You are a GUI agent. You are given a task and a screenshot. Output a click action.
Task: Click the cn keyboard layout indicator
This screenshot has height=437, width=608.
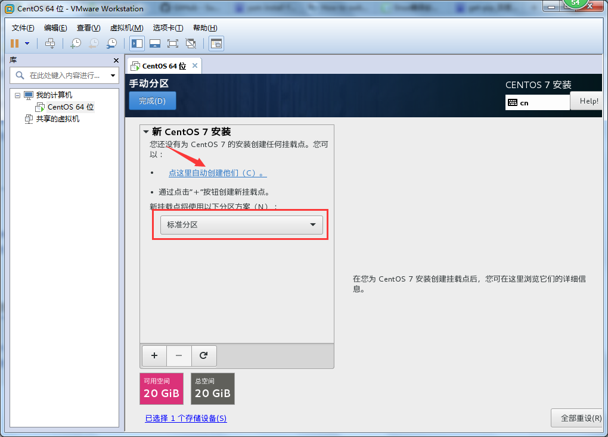[538, 102]
